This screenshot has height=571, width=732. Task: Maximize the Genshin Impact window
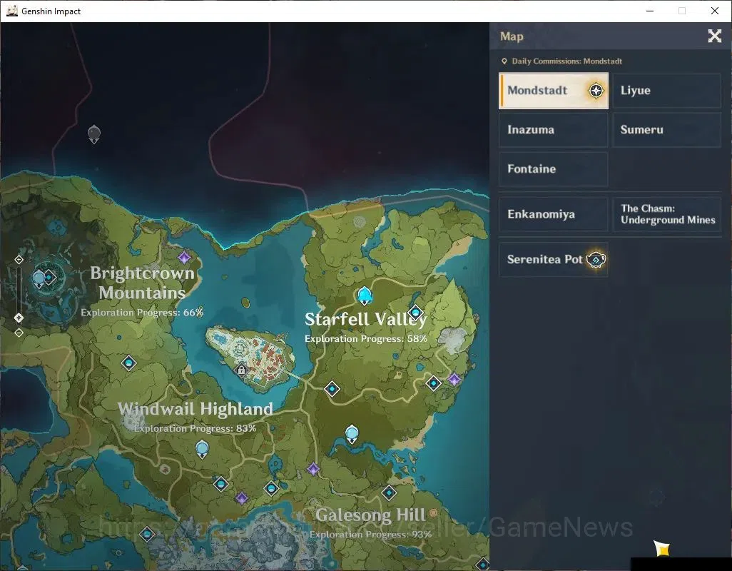(682, 11)
